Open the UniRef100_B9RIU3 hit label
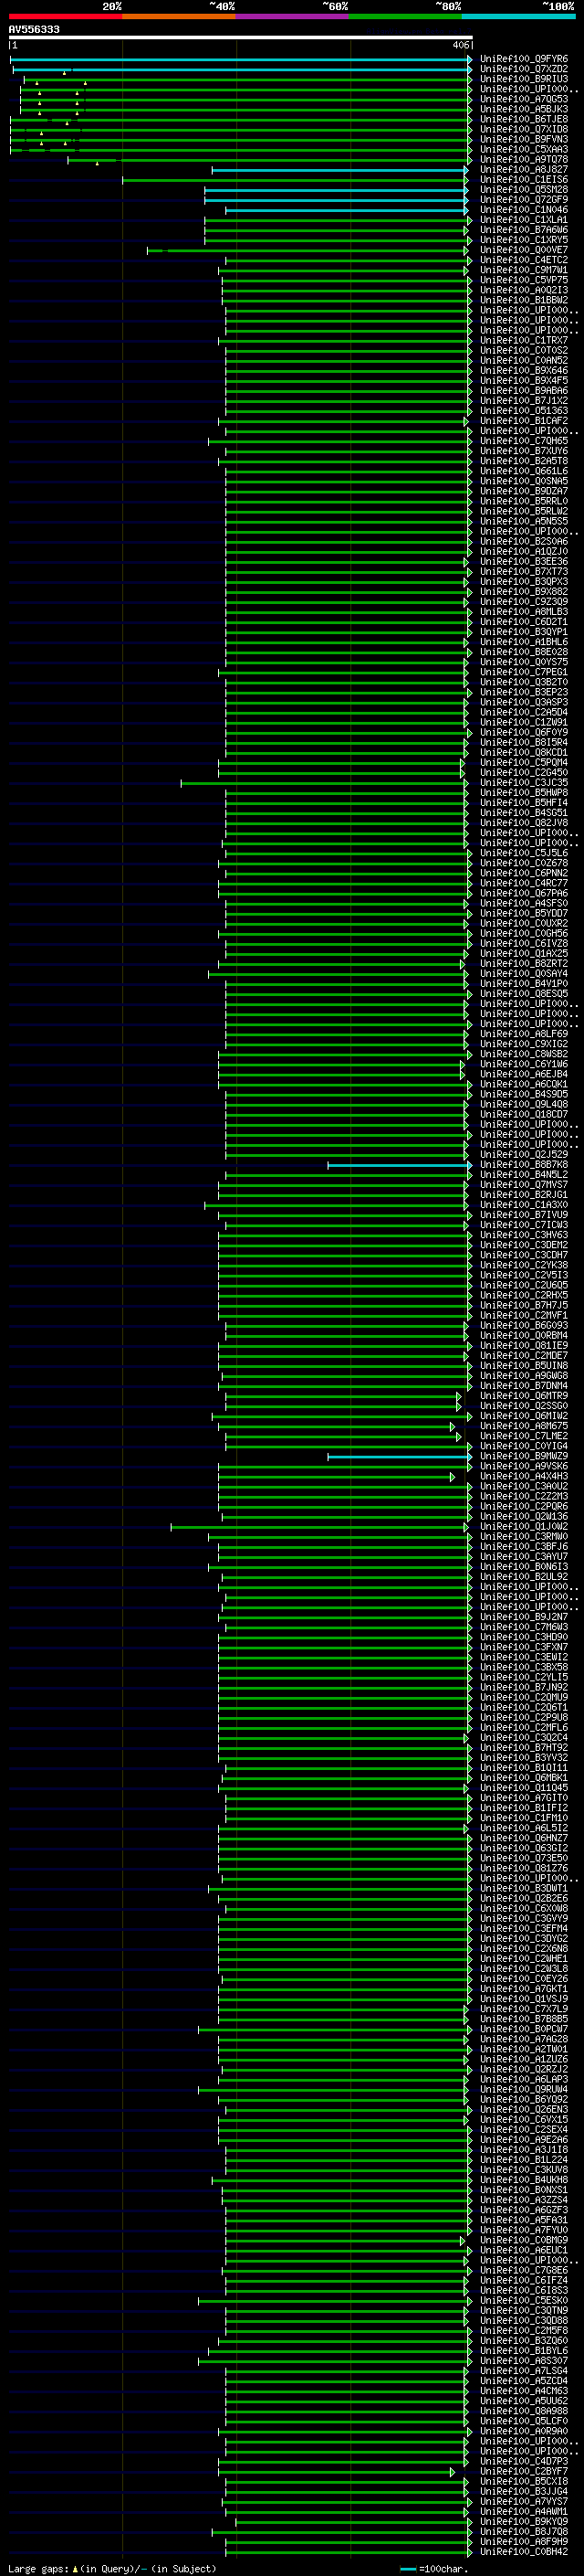Image resolution: width=584 pixels, height=2576 pixels. (x=524, y=79)
